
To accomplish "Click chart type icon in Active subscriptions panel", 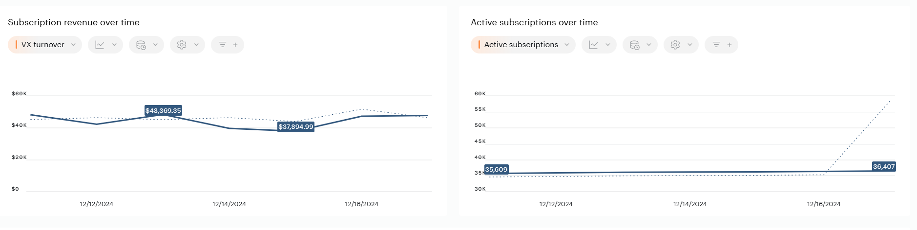I will [594, 45].
